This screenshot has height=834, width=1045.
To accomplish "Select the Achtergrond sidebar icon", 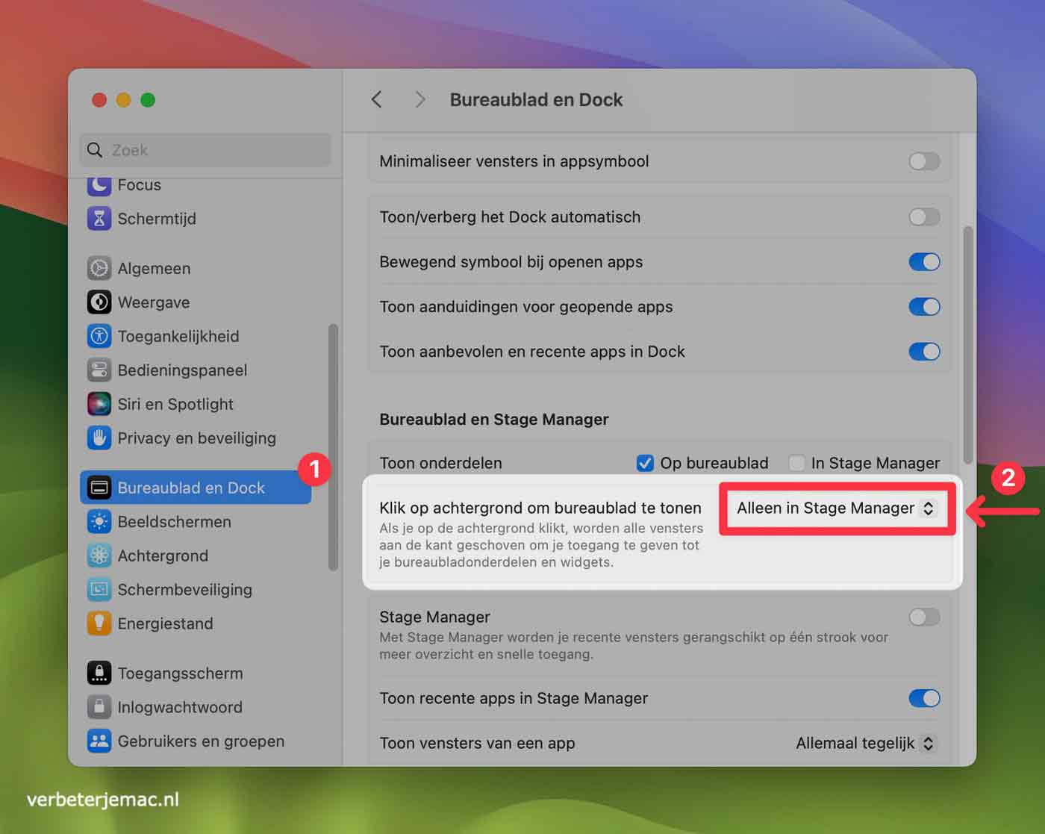I will [99, 556].
